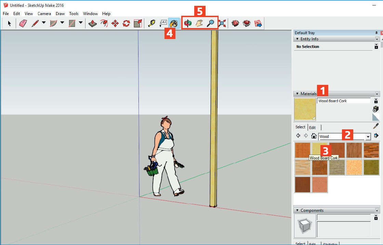Pin the Default Tray panel
This screenshot has height=245, width=383.
click(x=377, y=33)
